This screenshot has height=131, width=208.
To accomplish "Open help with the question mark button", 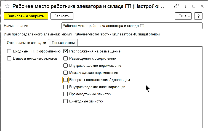I will (x=198, y=16).
